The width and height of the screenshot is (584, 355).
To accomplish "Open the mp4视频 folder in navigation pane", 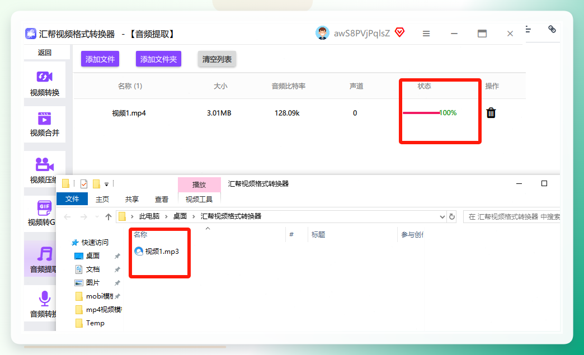I will tap(98, 310).
